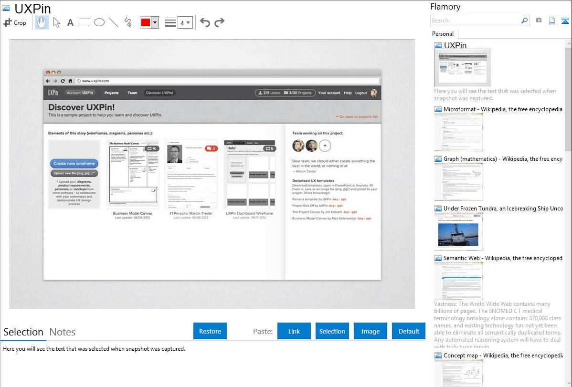Activate the Hand pan tool
This screenshot has height=387, width=572.
point(42,22)
